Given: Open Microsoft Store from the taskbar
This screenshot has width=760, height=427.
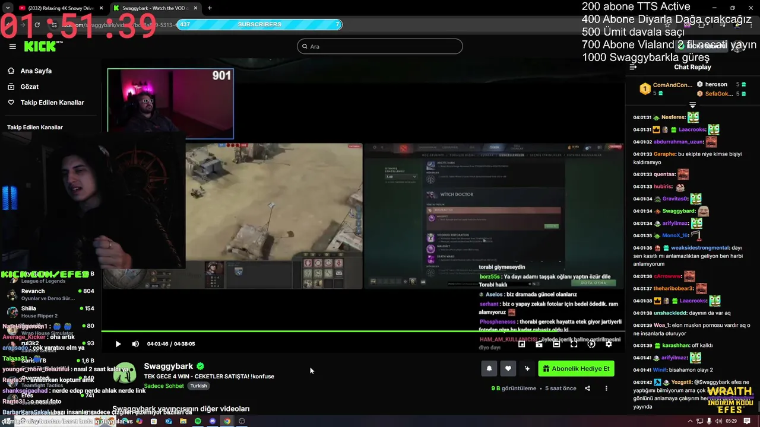Looking at the screenshot, I should pyautogui.click(x=154, y=421).
